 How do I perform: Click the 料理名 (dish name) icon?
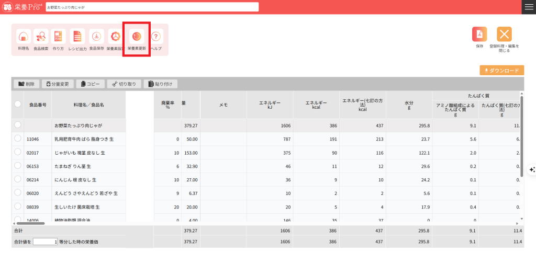24,37
